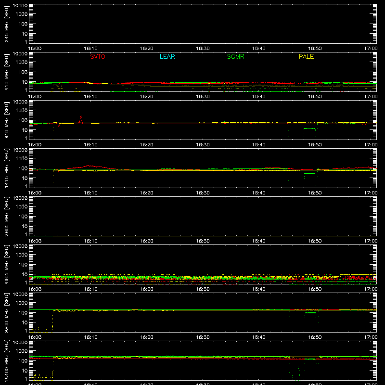Select the 610 MHz [SFU] axis title
This screenshot has height=385, width=385.
(x=6, y=120)
